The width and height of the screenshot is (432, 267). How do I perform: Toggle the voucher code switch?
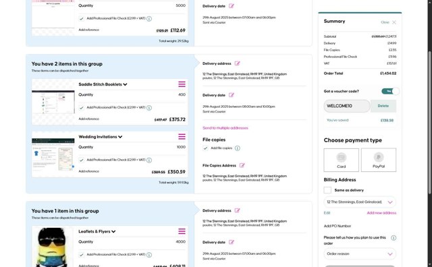390,91
